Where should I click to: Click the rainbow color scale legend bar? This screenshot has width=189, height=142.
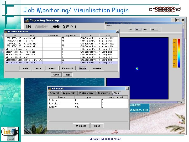pyautogui.click(x=179, y=53)
